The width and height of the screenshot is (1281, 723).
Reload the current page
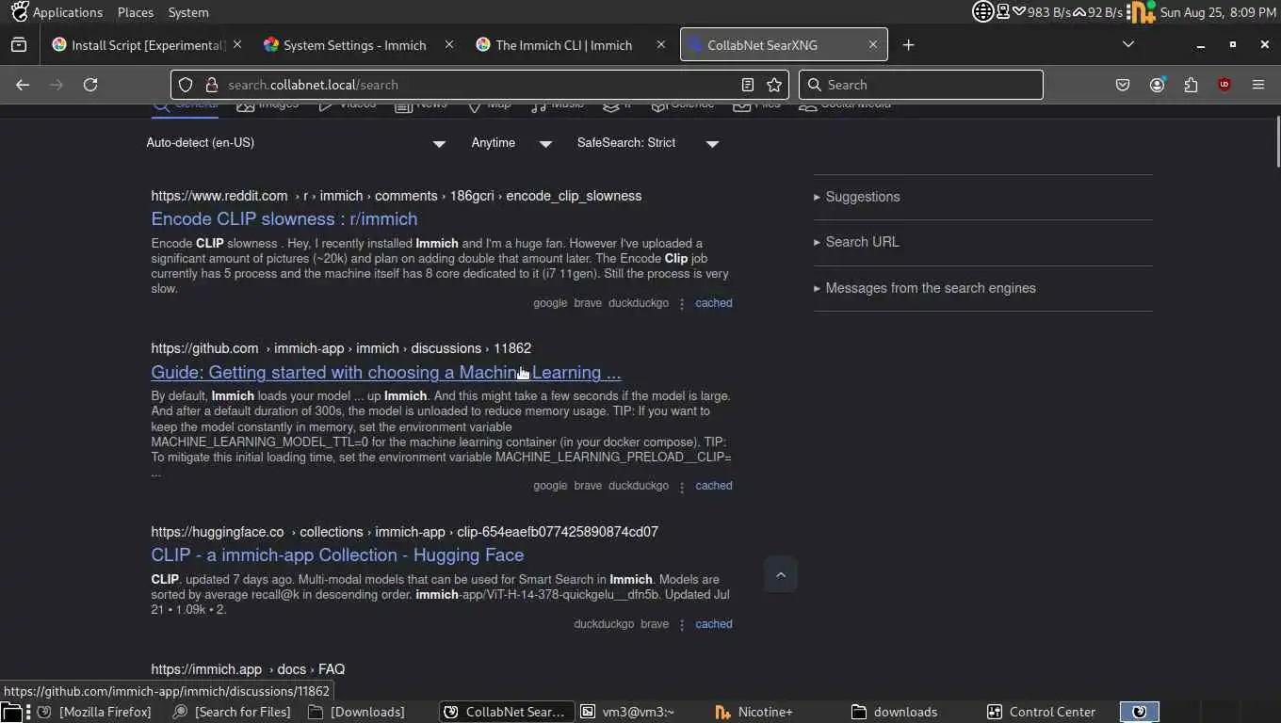90,85
